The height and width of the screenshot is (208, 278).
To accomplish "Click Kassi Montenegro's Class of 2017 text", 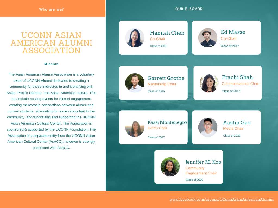I will 156,137.
